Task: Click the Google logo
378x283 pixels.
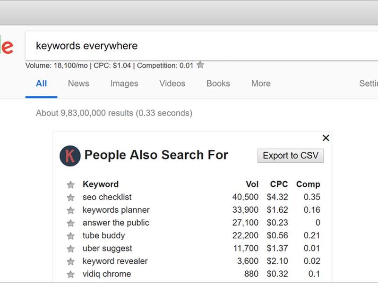Action: click(x=7, y=46)
